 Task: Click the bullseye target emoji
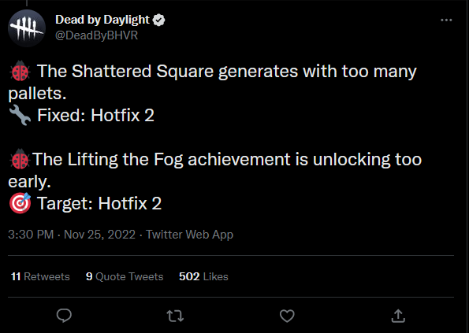(20, 203)
